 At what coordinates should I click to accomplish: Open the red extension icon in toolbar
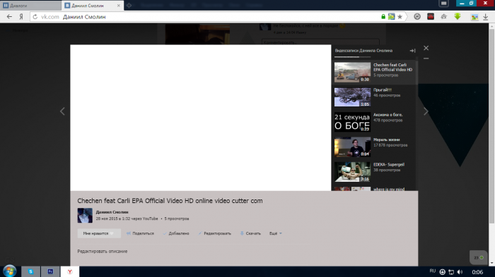coord(431,17)
